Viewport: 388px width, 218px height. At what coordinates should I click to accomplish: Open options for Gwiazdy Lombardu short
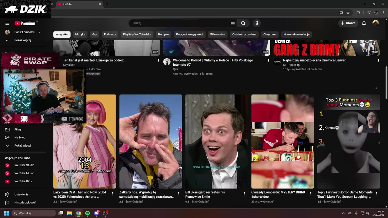pyautogui.click(x=310, y=194)
